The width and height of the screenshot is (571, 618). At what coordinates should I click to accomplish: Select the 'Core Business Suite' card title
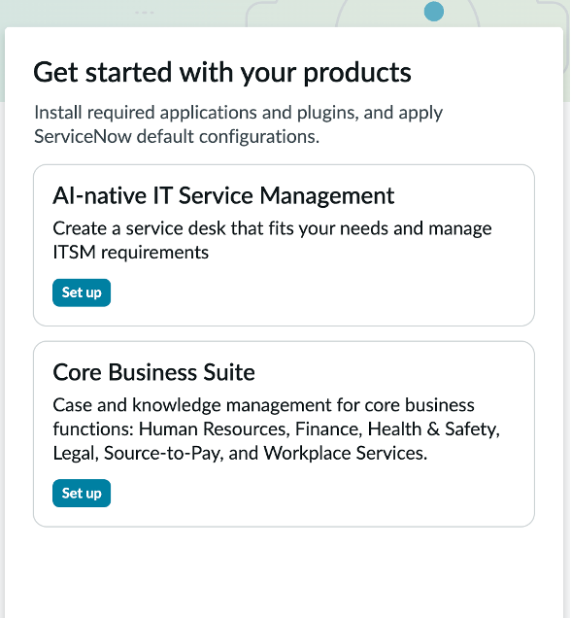153,372
